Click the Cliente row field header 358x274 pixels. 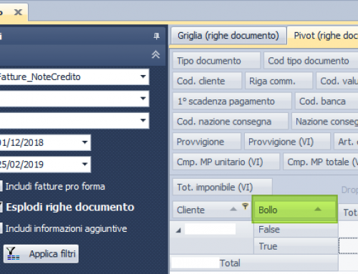coord(211,210)
